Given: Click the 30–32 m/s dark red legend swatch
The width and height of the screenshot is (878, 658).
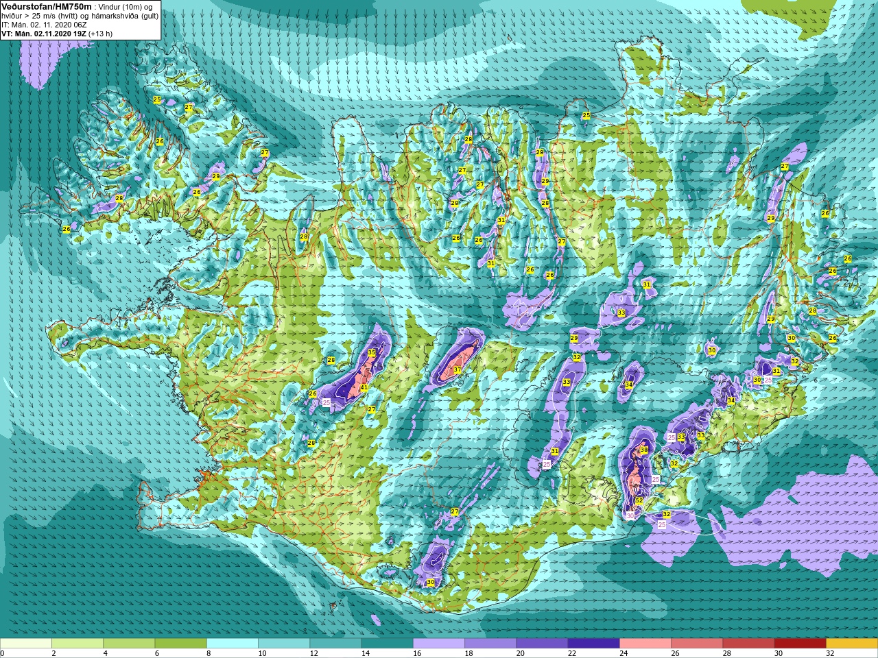Looking at the screenshot, I should point(800,644).
